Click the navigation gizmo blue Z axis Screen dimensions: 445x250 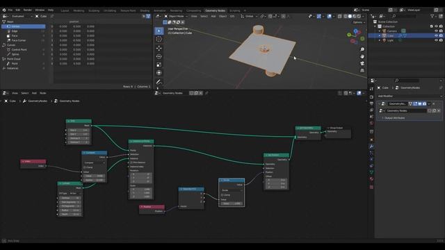tap(355, 31)
